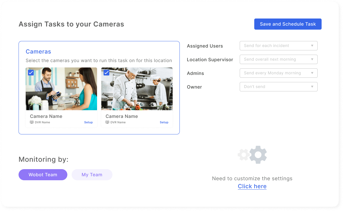
Task: Open Click here to customize settings
Action: (252, 186)
